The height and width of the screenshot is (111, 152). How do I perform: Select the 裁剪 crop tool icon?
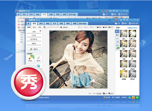(x=105, y=27)
